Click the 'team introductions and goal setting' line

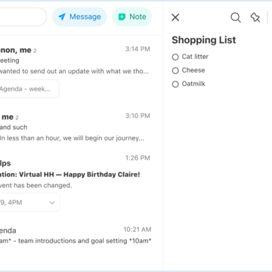pyautogui.click(x=76, y=241)
